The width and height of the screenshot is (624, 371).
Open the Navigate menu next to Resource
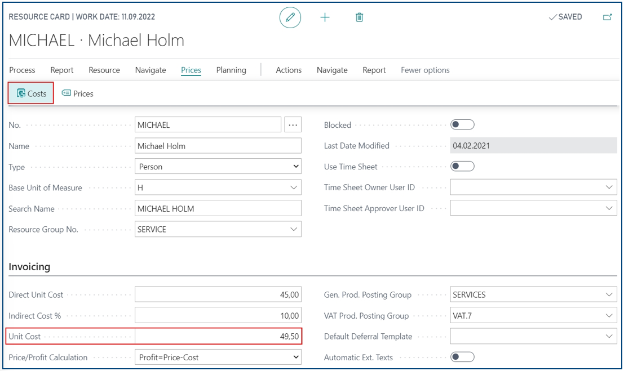[151, 70]
